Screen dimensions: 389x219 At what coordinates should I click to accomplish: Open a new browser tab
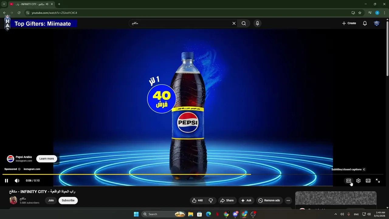[x=59, y=4]
